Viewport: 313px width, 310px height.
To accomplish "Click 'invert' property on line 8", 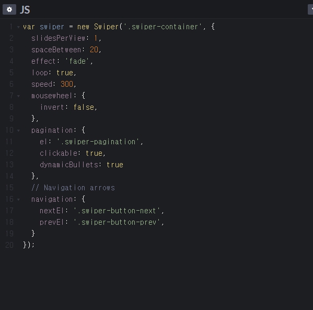I will [52, 107].
